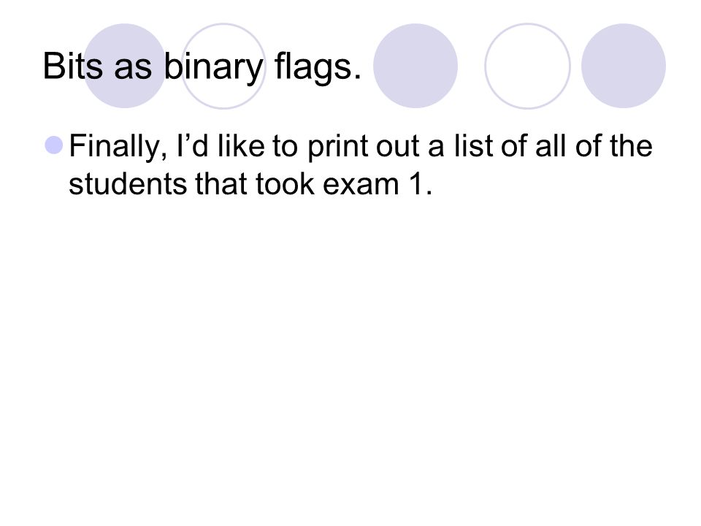Click the outlined circle behind the word "binary"
The width and height of the screenshot is (701, 526).
point(223,66)
